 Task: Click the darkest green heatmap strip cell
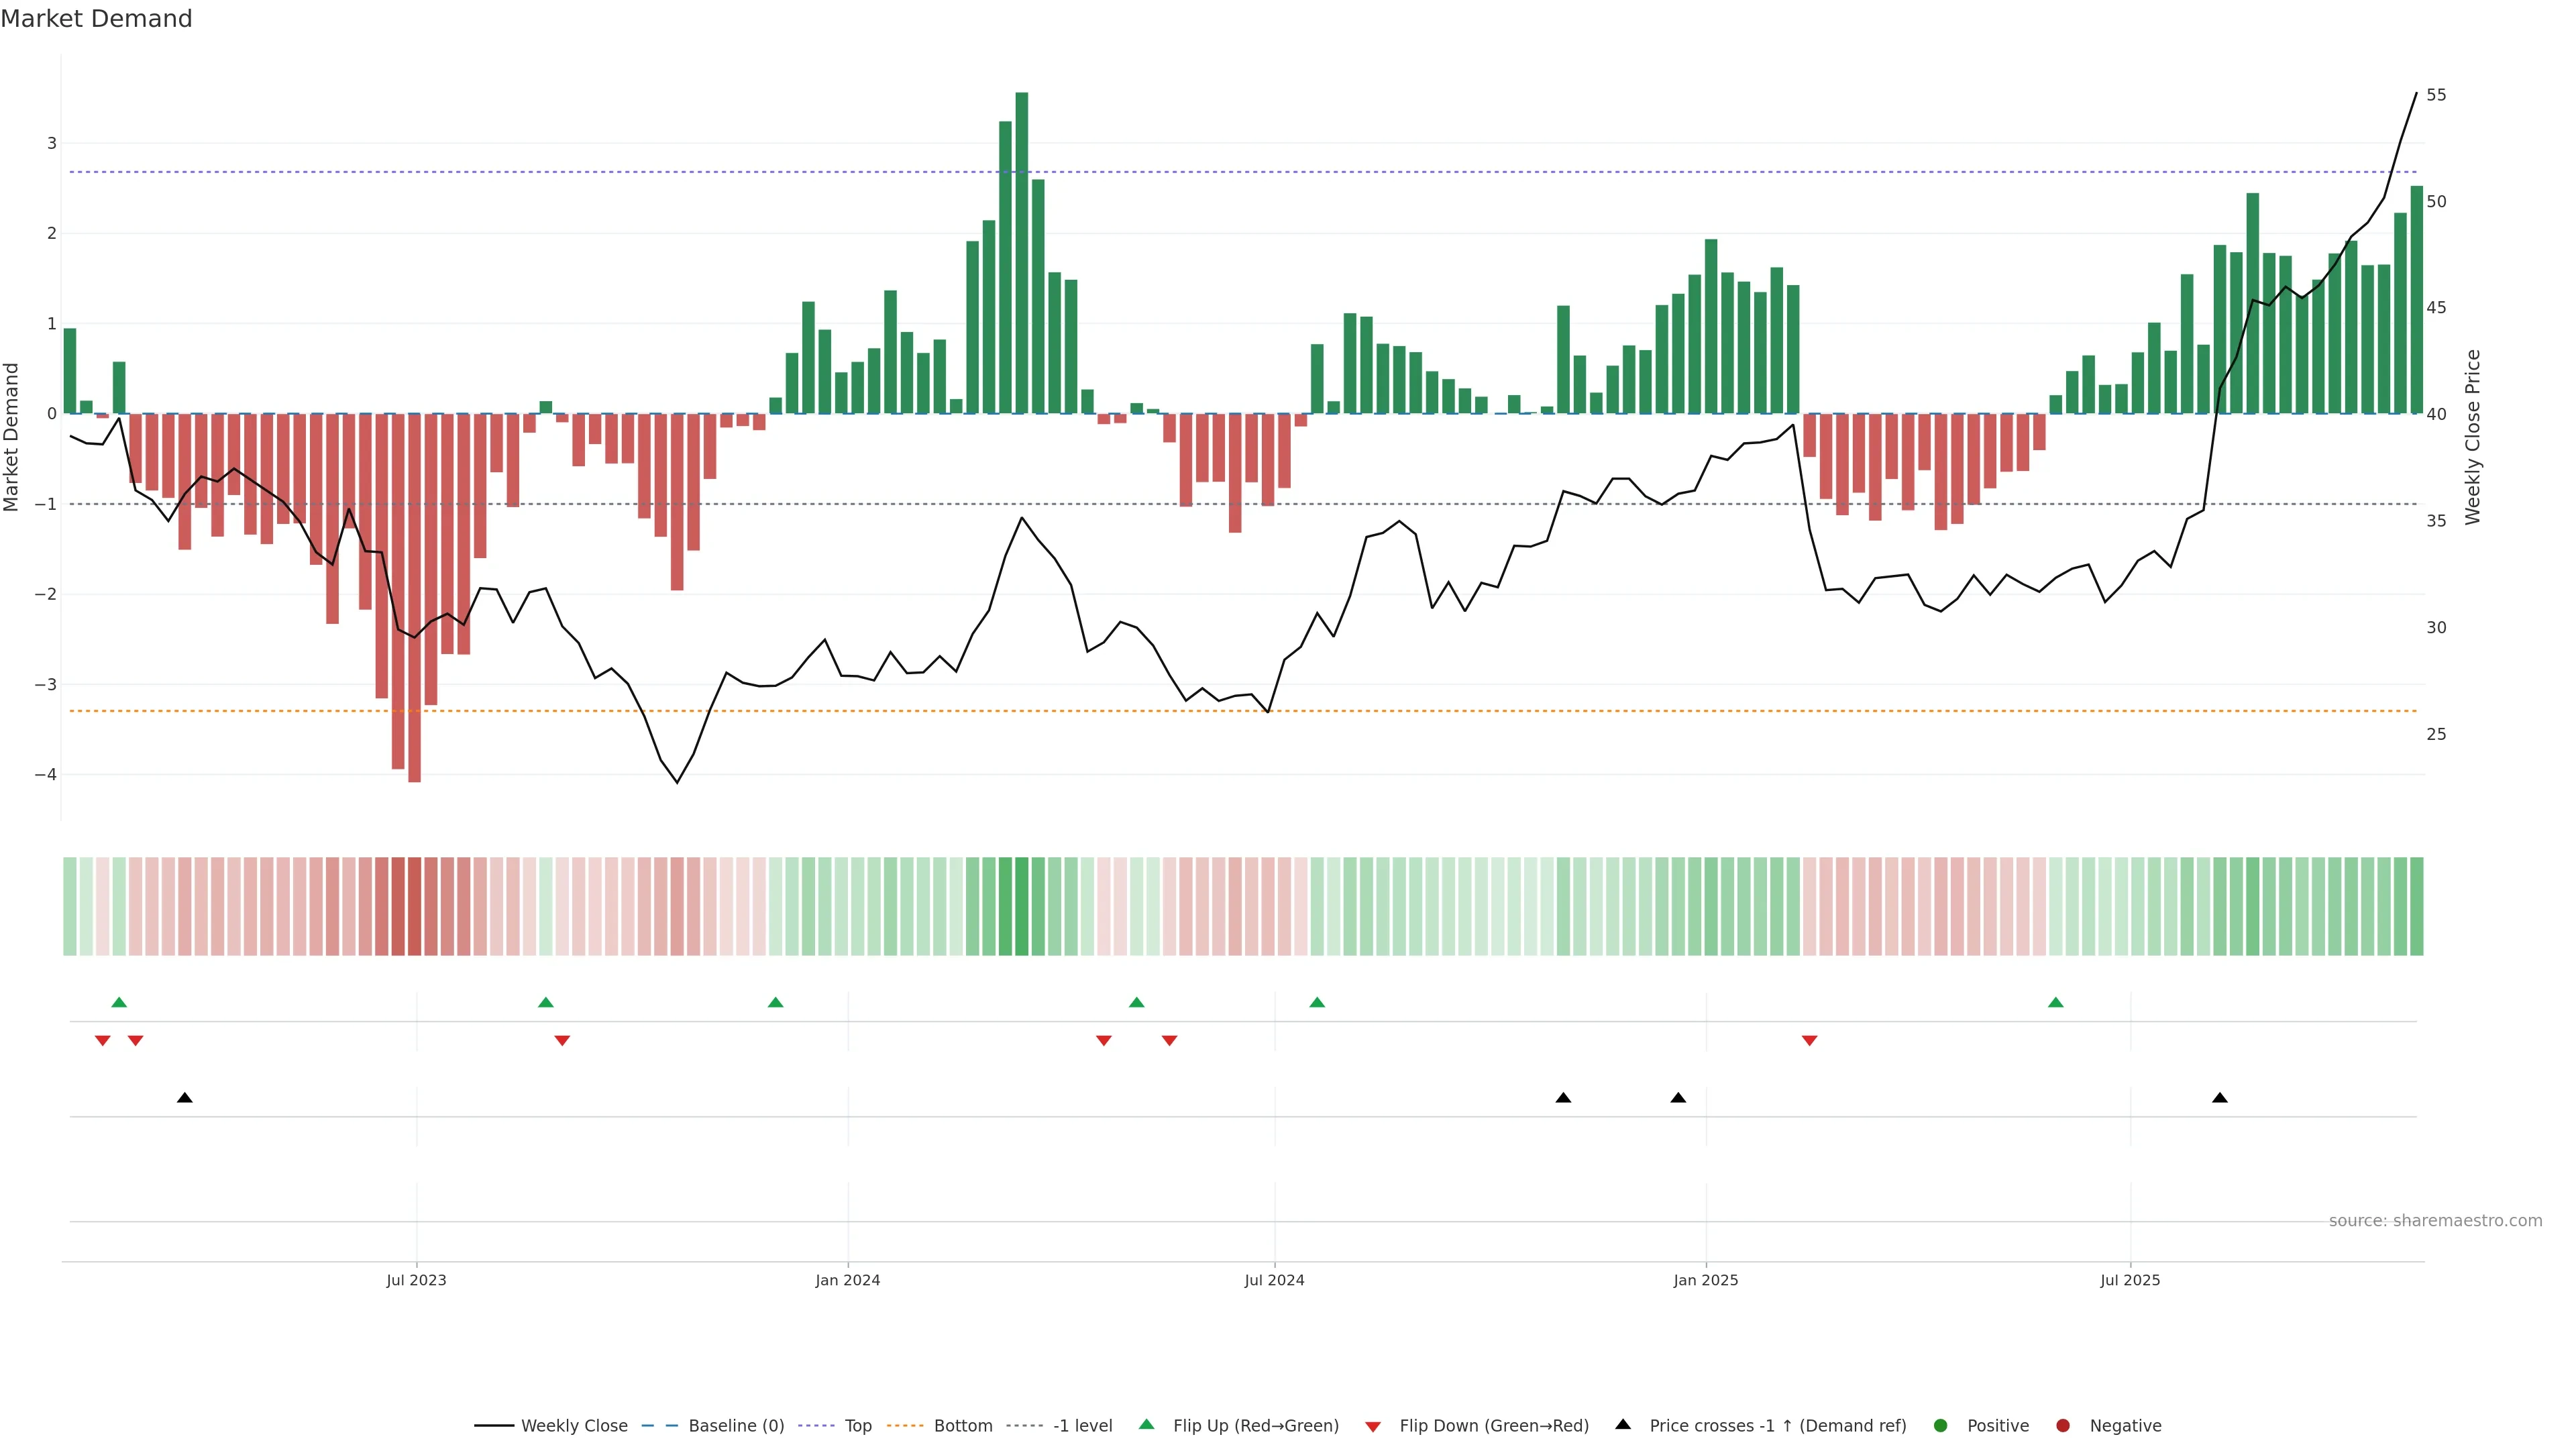pyautogui.click(x=1021, y=906)
